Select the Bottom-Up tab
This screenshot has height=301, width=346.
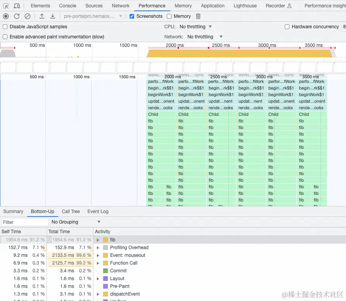click(42, 212)
